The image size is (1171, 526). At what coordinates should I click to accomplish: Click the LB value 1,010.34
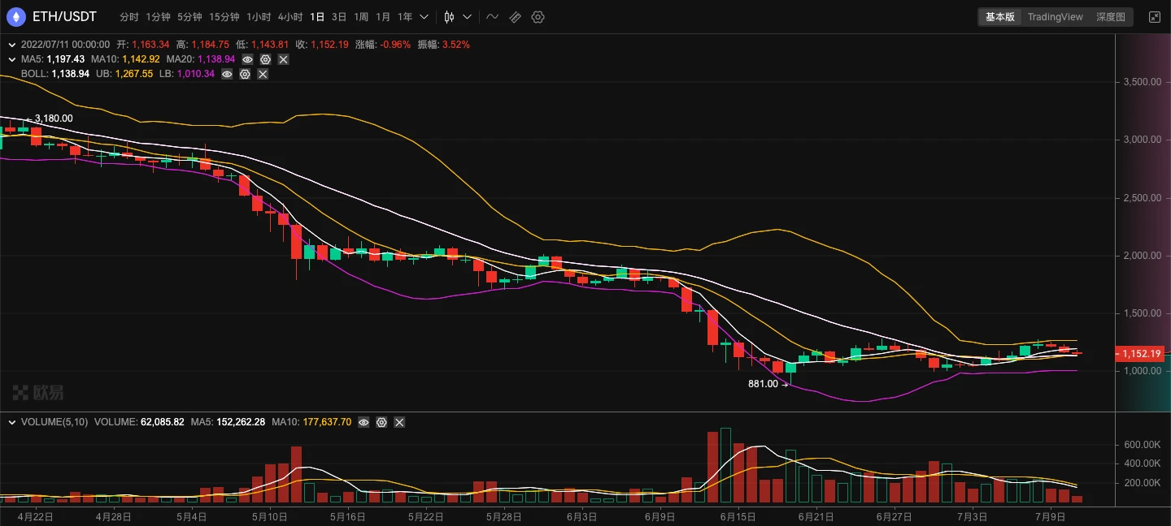point(196,74)
